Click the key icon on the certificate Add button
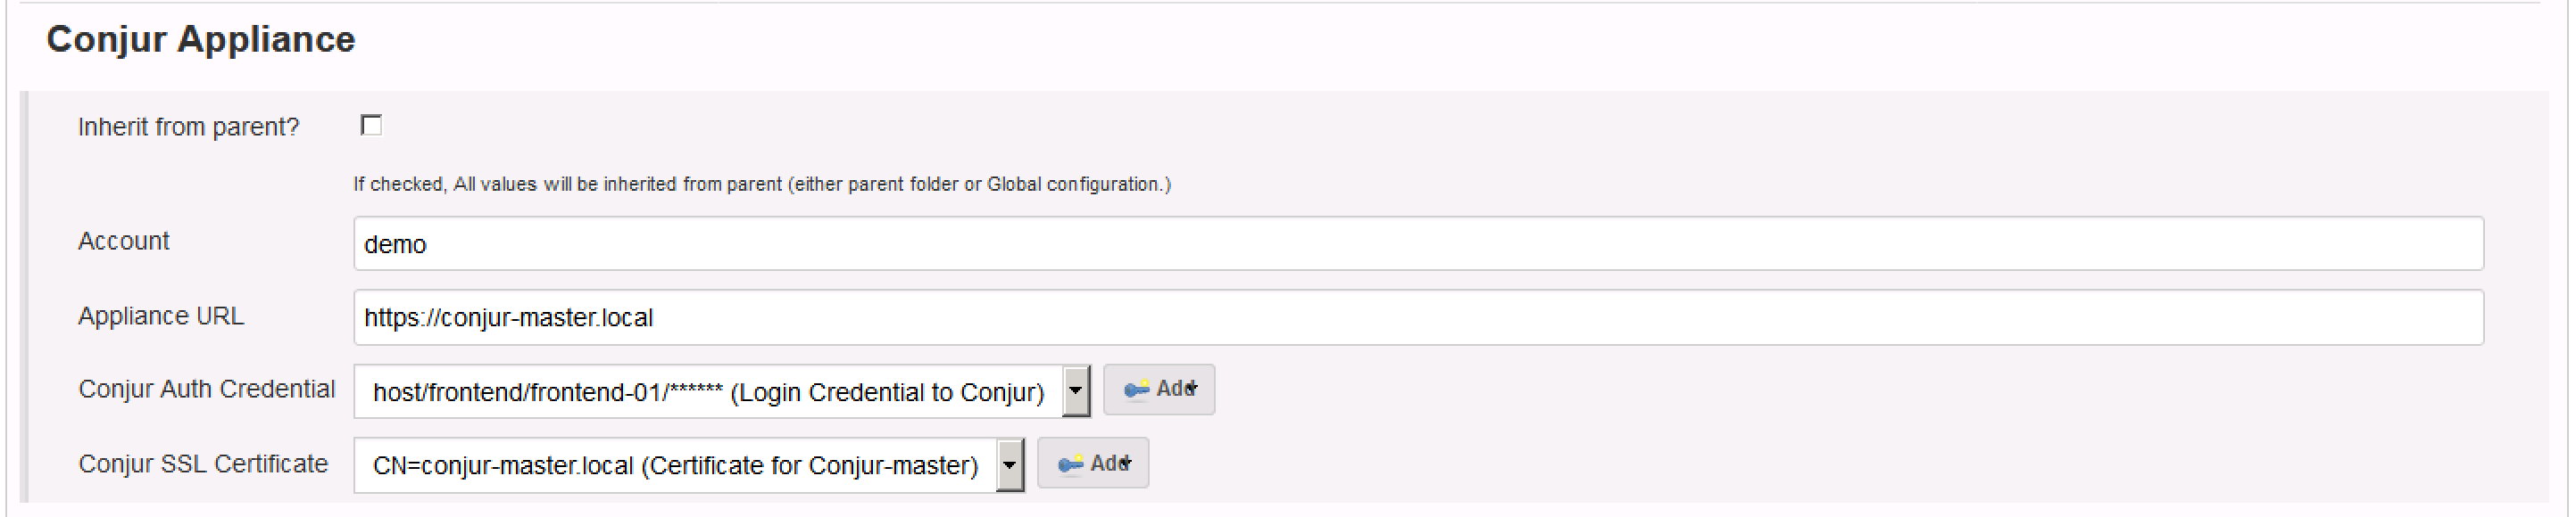This screenshot has width=2576, height=517. [x=1072, y=464]
